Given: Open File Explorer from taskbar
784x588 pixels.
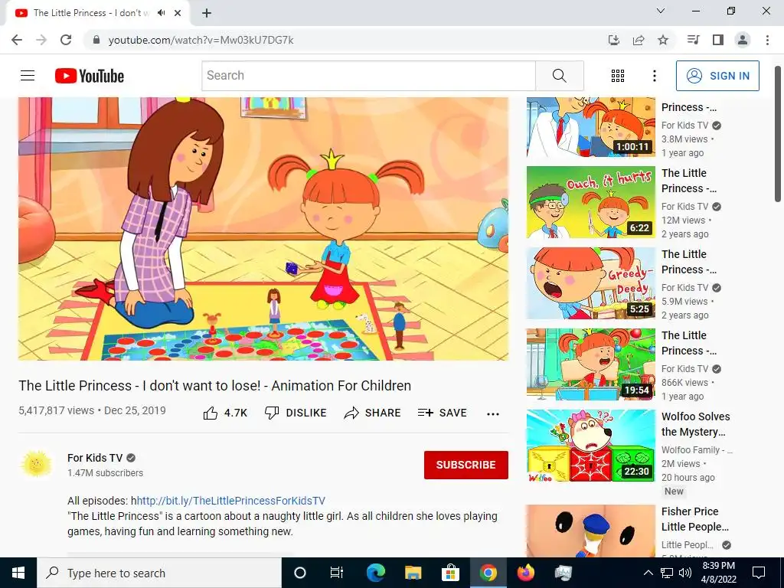Looking at the screenshot, I should point(413,573).
